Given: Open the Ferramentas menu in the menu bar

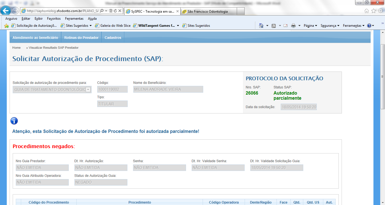Looking at the screenshot, I should click(x=74, y=19).
